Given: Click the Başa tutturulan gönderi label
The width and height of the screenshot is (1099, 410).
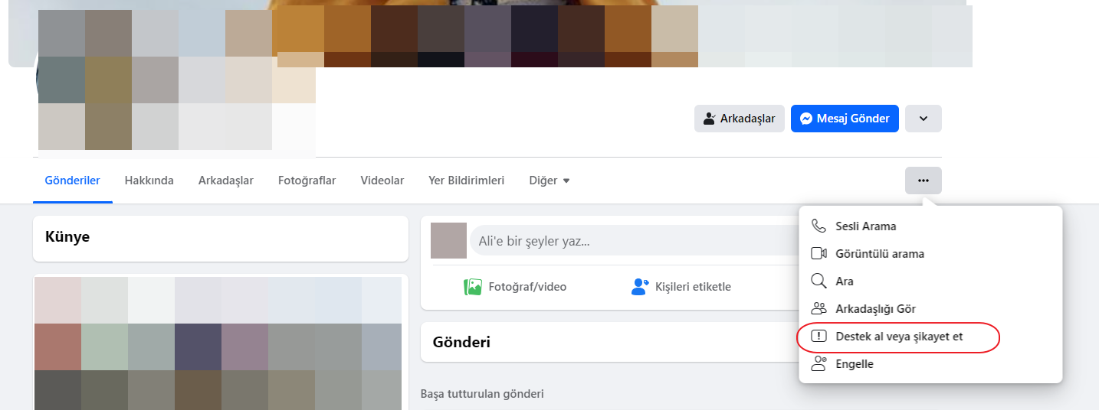Looking at the screenshot, I should pos(482,394).
